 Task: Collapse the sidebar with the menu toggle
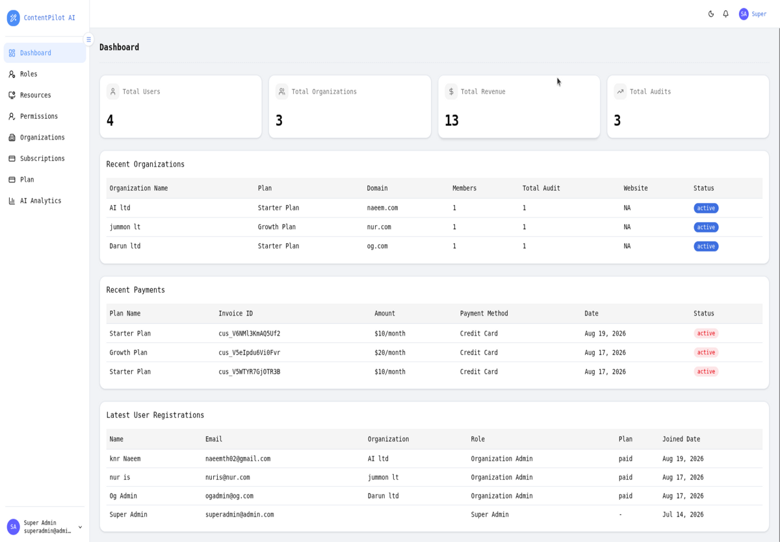[89, 40]
